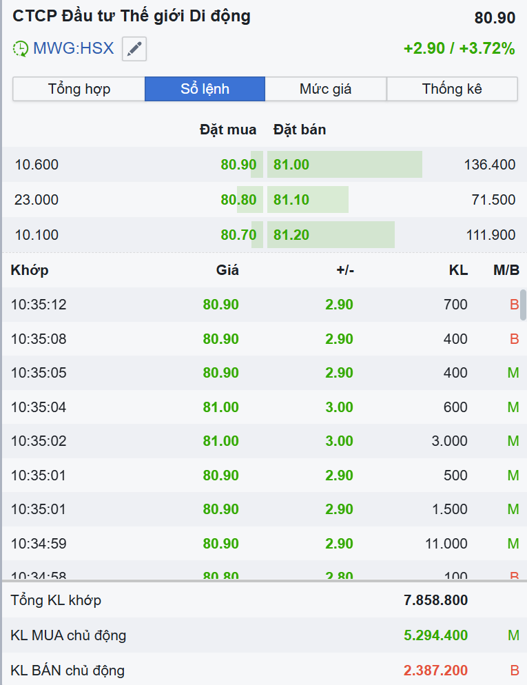Click the 81.10 ask price

[291, 200]
